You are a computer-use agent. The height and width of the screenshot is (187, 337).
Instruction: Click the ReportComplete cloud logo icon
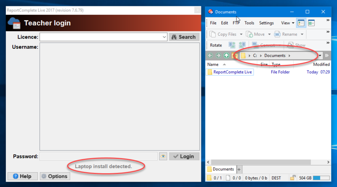[14, 23]
